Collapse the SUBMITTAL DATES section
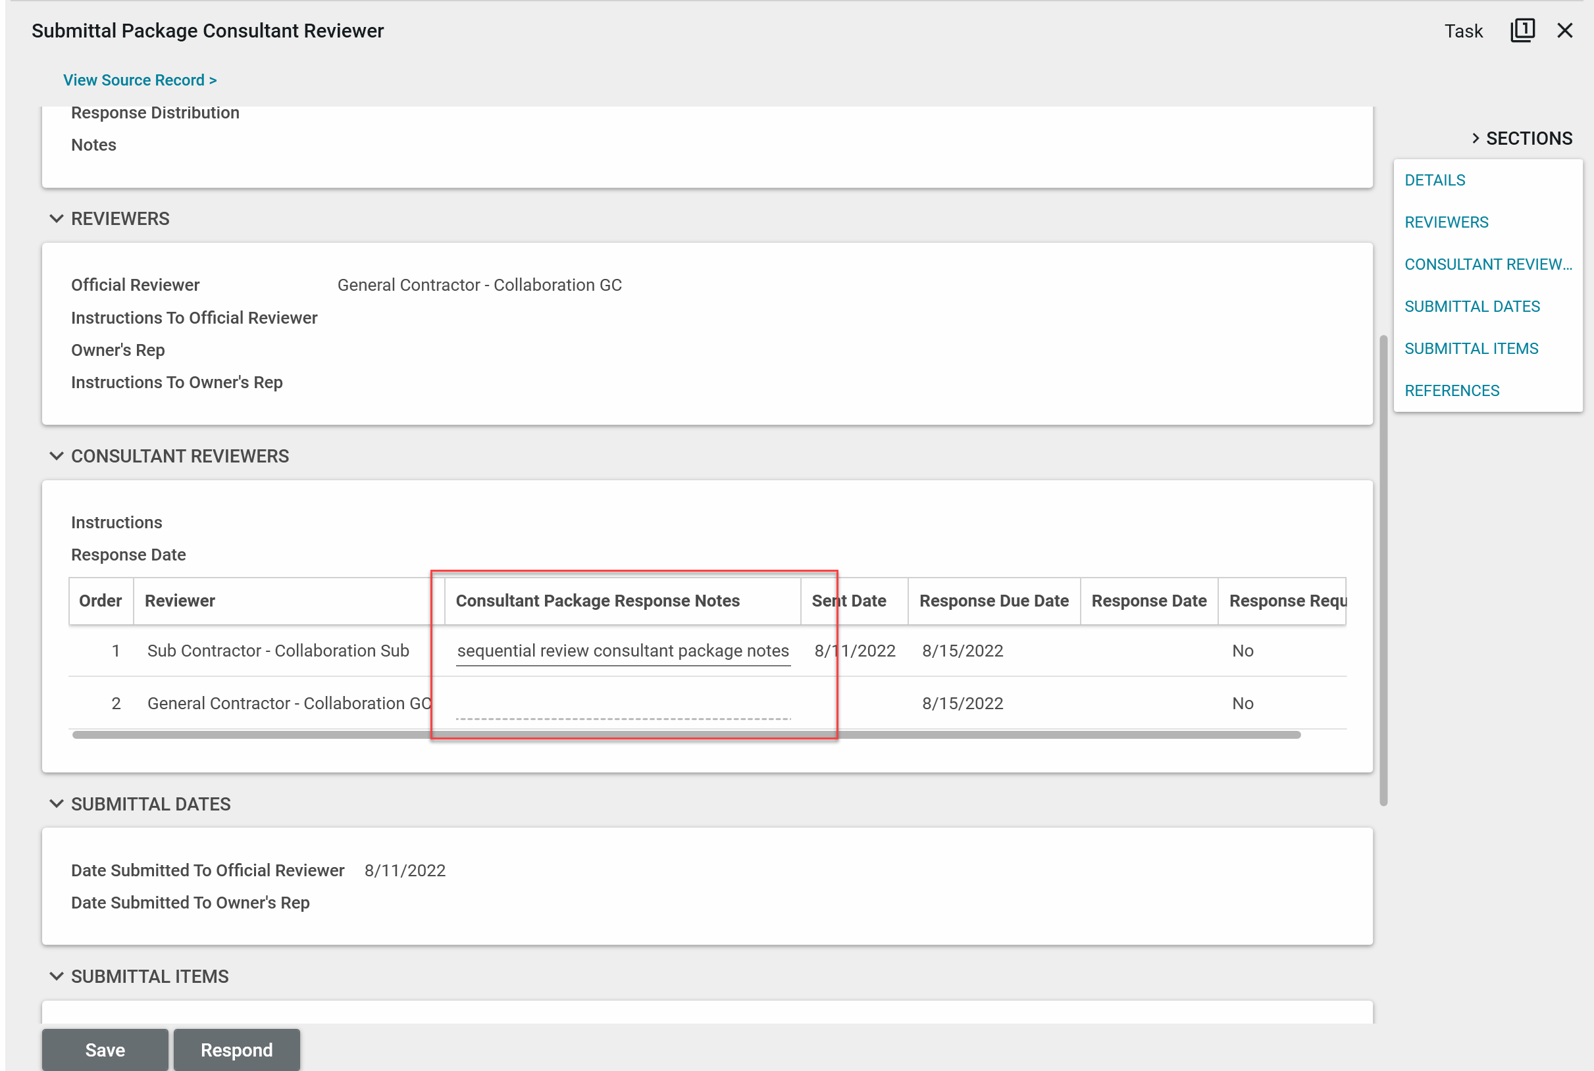 [57, 803]
